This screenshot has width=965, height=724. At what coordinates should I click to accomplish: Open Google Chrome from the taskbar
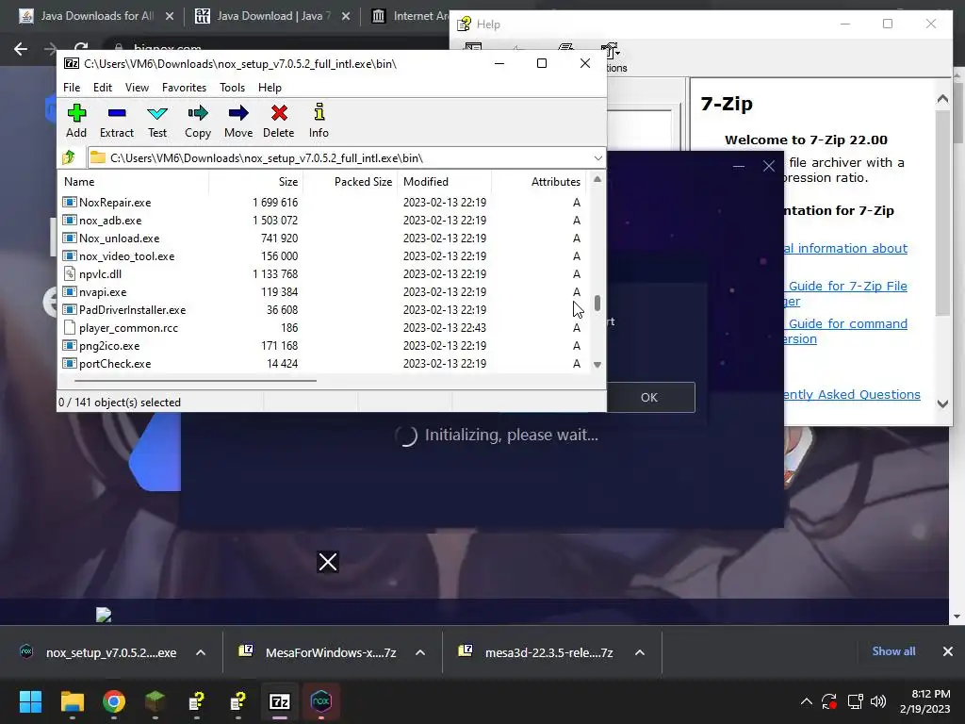(114, 701)
